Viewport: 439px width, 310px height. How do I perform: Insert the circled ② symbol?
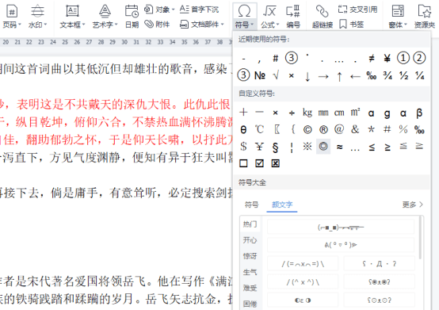419,58
